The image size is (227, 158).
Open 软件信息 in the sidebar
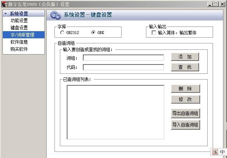click(19, 42)
